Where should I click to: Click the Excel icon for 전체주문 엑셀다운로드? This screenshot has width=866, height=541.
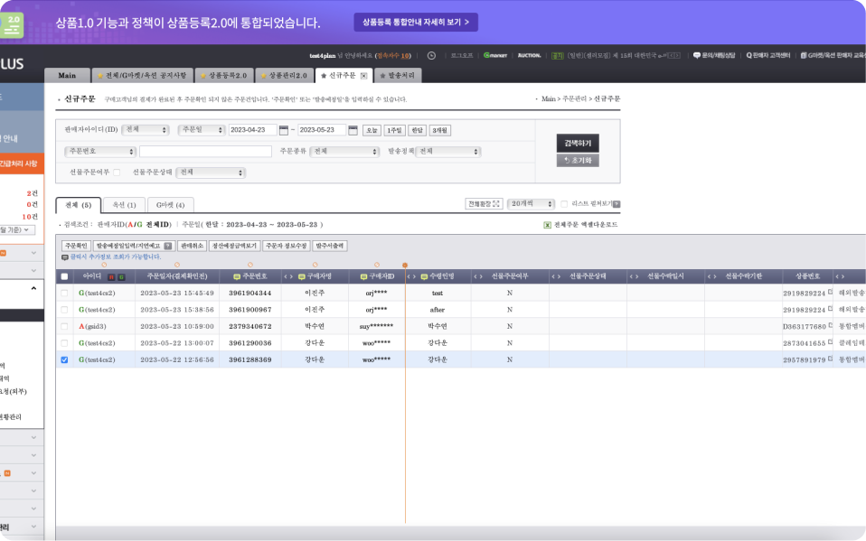point(547,225)
